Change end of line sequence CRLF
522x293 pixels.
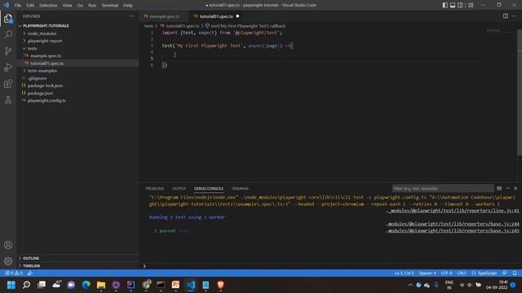(462, 273)
